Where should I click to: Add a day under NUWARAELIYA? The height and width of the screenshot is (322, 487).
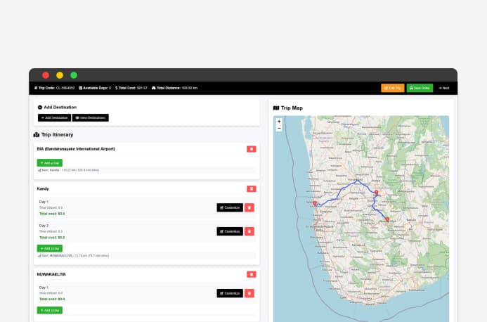tap(49, 310)
